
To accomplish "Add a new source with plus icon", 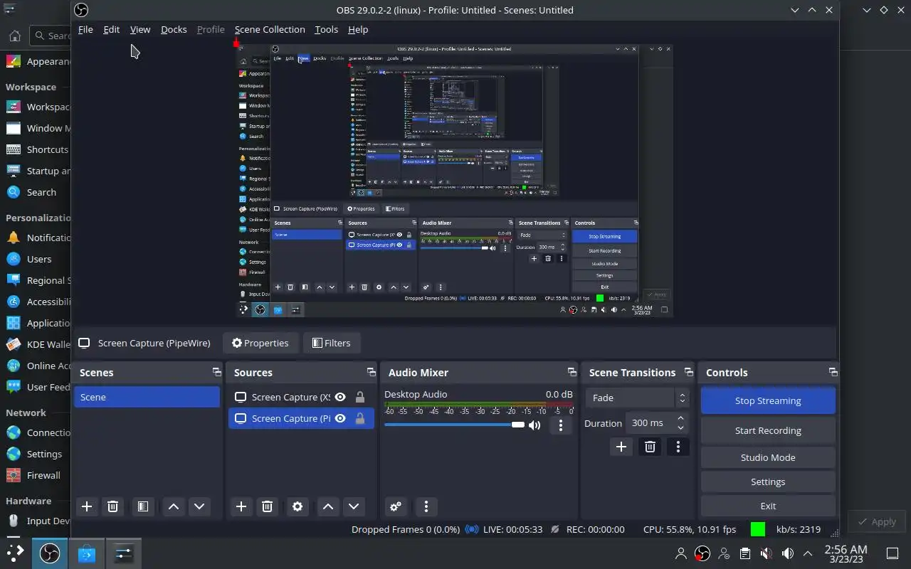I will [x=241, y=506].
